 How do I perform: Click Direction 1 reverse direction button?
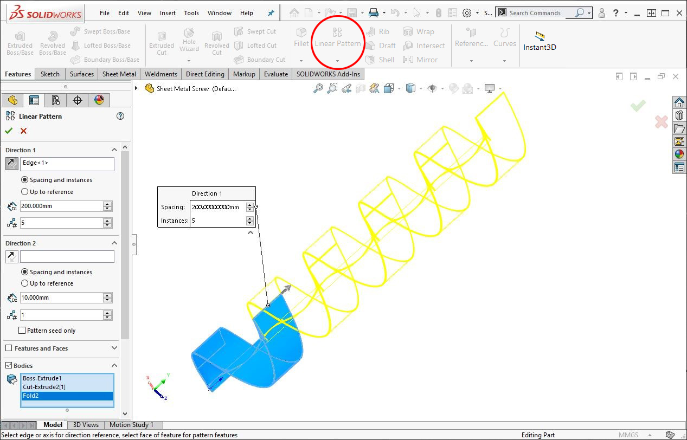[11, 163]
